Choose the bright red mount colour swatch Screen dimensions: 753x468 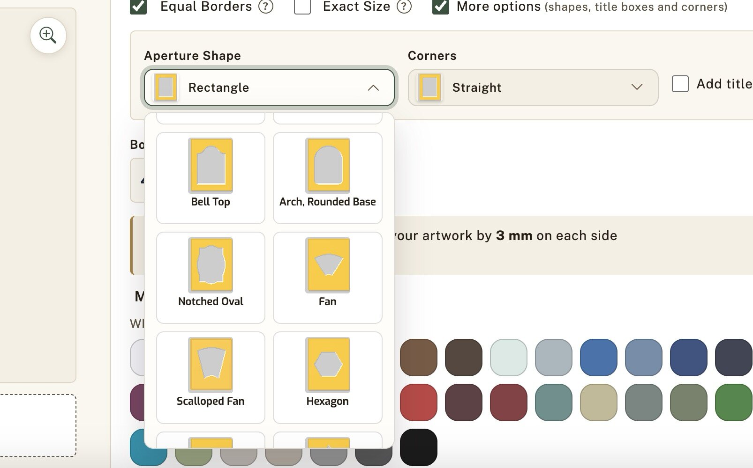coord(419,402)
